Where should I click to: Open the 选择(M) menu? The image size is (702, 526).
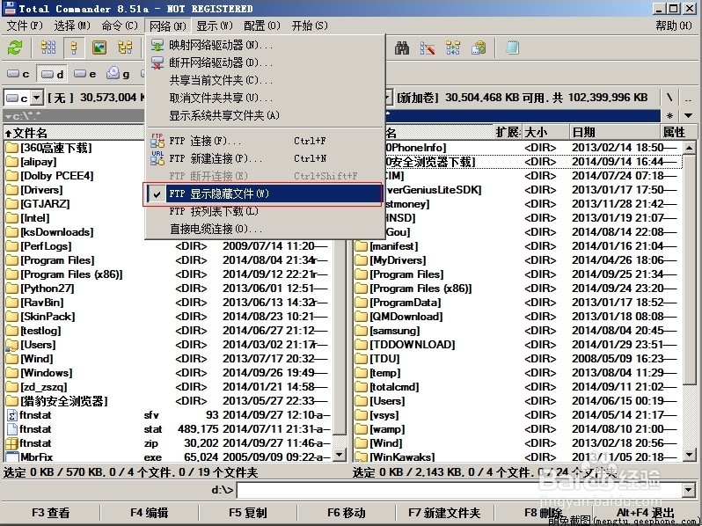pyautogui.click(x=72, y=26)
